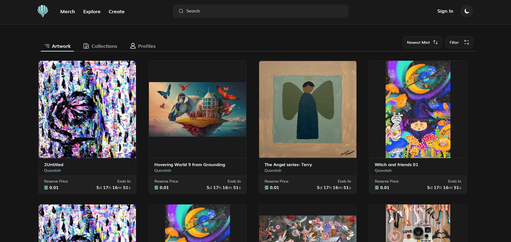Open The Angel series- Terry image
This screenshot has width=511, height=242.
pos(308,109)
